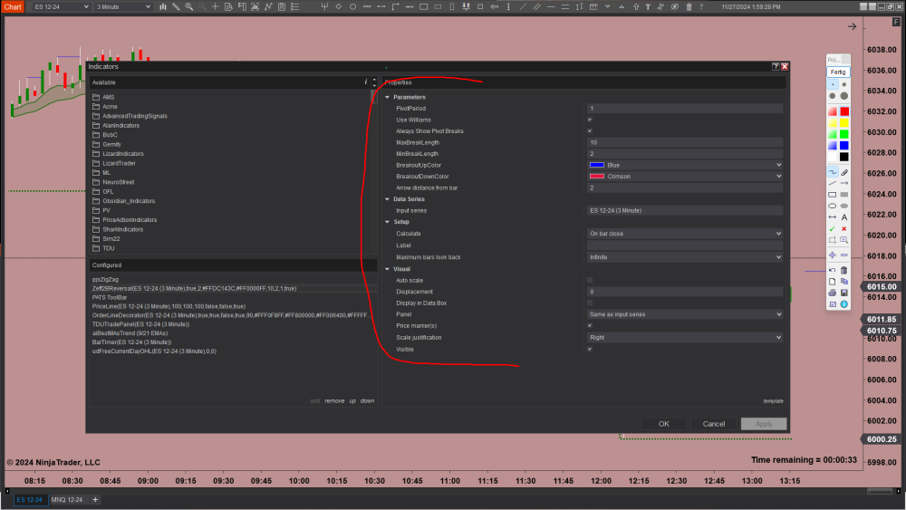Select the diamond marker drawing tool
906x510 pixels.
[x=339, y=7]
